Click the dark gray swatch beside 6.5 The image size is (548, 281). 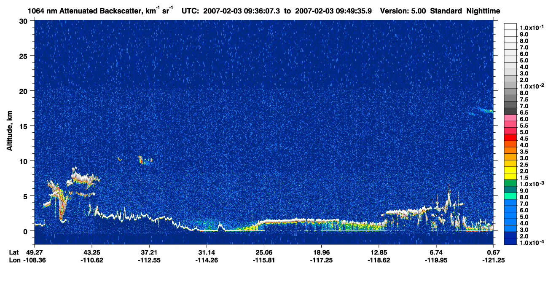(510, 112)
